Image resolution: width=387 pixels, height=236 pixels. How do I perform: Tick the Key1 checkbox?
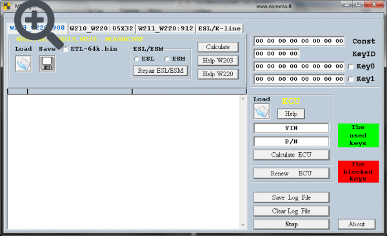[x=351, y=79]
